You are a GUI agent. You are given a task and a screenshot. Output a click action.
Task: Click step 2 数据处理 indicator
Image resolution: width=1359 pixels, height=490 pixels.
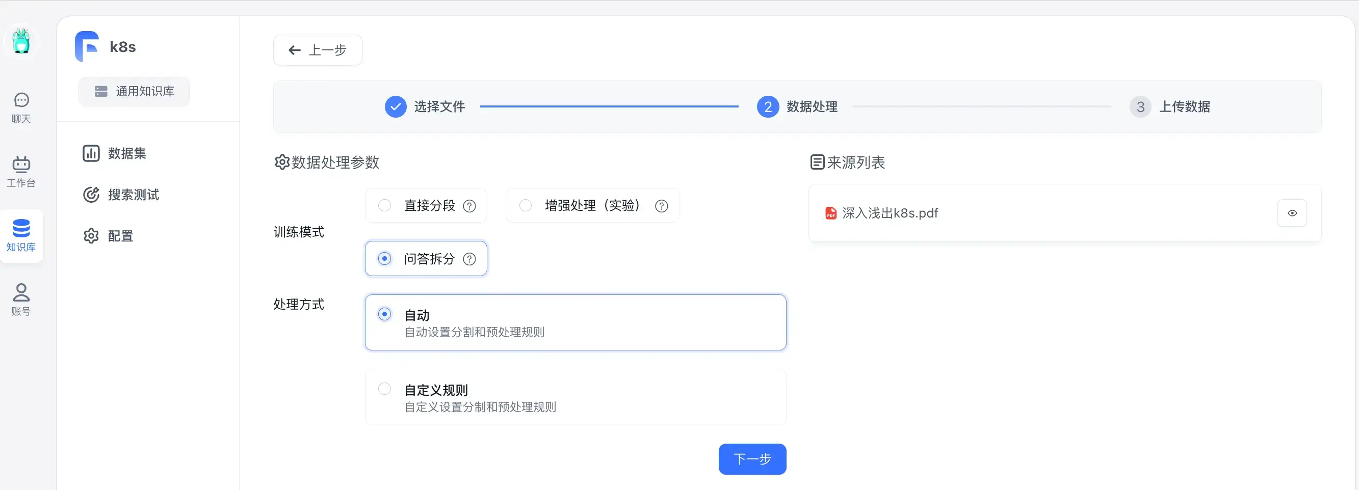(768, 107)
